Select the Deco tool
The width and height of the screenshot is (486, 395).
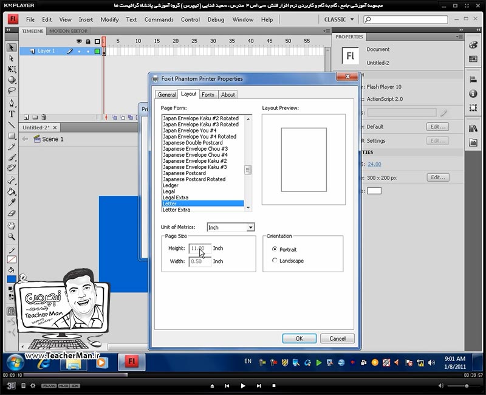point(12,168)
